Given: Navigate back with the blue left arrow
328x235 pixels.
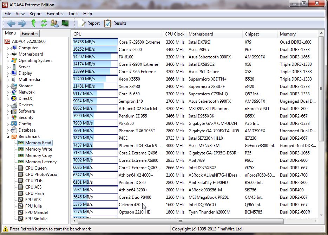Looking at the screenshot, I should coord(11,23).
